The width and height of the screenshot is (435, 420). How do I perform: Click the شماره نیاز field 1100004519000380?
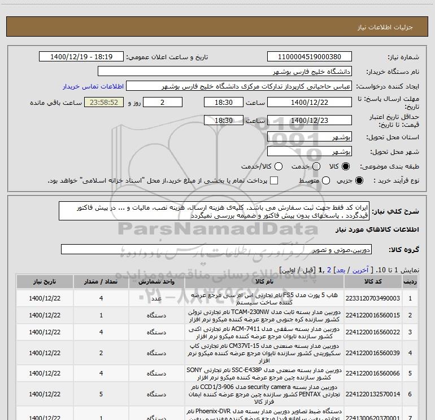[x=310, y=57]
